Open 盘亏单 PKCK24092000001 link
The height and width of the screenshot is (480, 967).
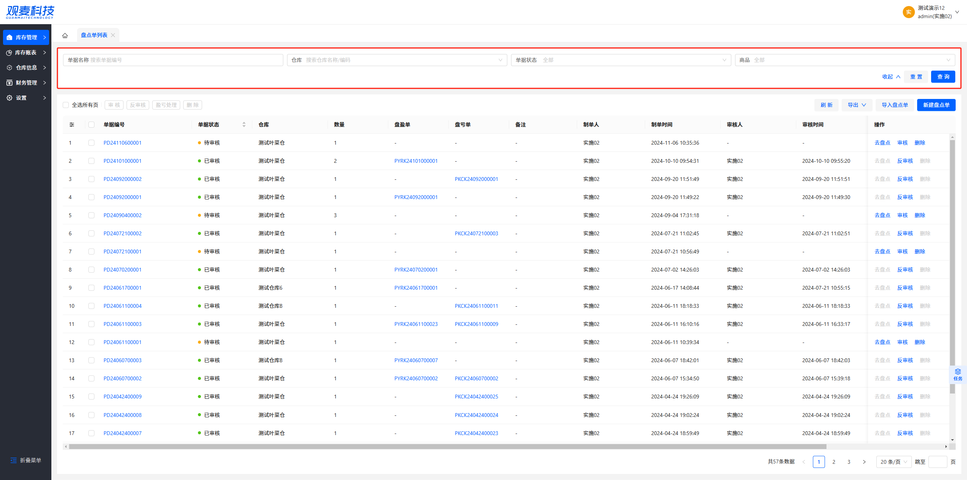click(476, 179)
